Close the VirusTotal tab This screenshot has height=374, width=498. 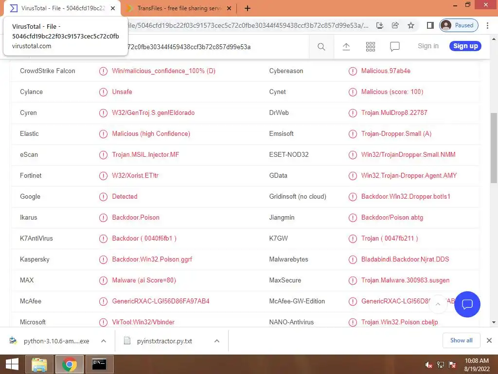point(113,9)
